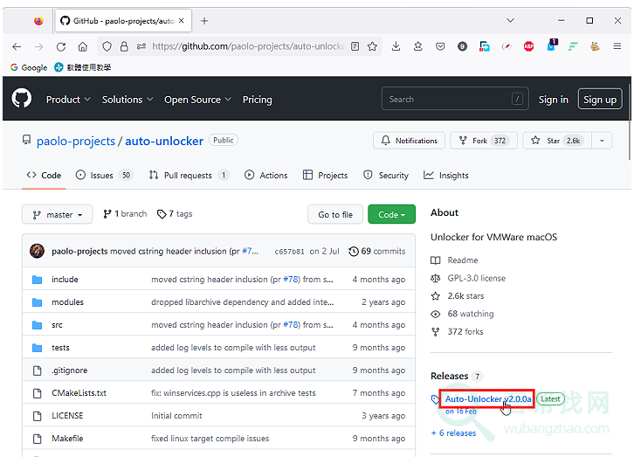Viewport: 634px width, 457px height.
Task: Open the modules folder
Action: point(67,302)
